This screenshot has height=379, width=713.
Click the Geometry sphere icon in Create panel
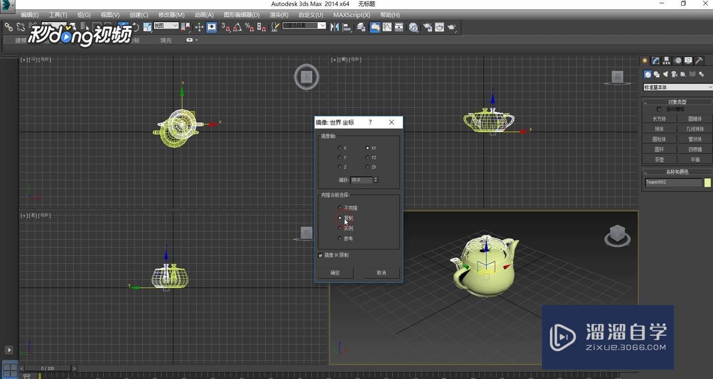pyautogui.click(x=647, y=74)
